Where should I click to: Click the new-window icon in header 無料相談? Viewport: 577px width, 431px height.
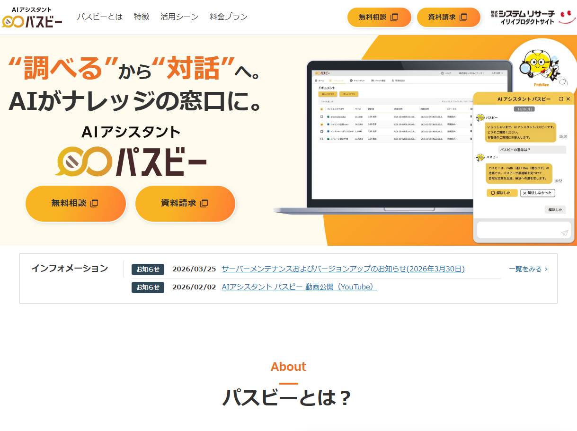(x=394, y=17)
